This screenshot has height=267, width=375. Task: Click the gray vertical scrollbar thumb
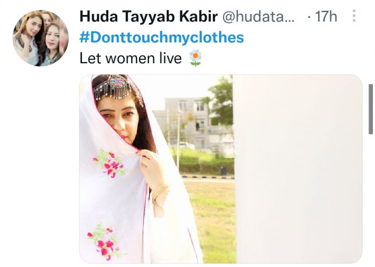pyautogui.click(x=371, y=109)
